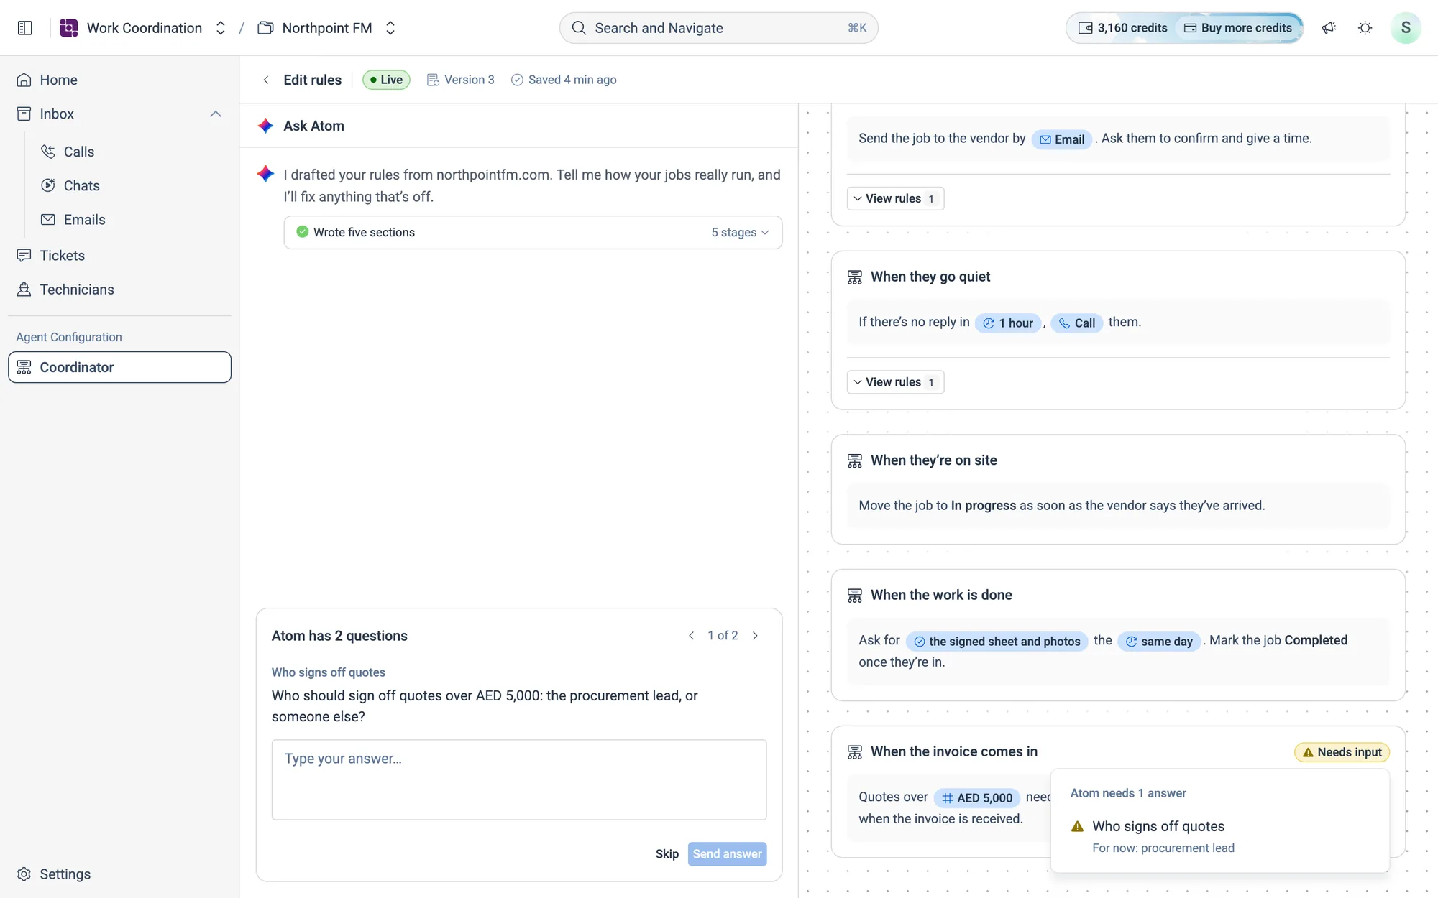
Task: Expand Northpoint FM project switcher
Action: (390, 28)
